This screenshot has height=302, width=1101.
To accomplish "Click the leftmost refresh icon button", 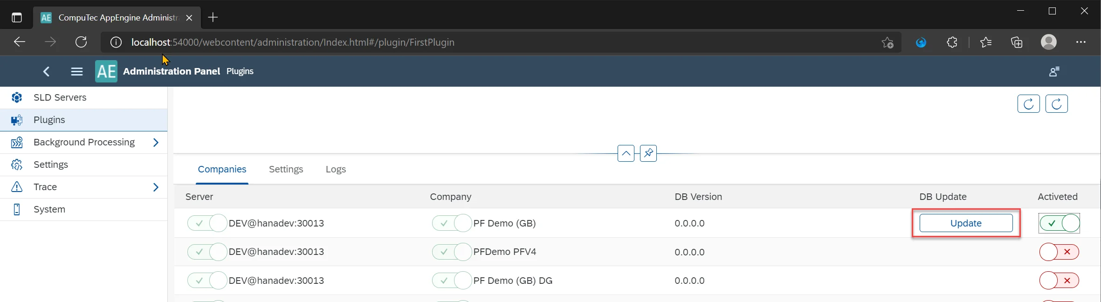I will pyautogui.click(x=1028, y=103).
